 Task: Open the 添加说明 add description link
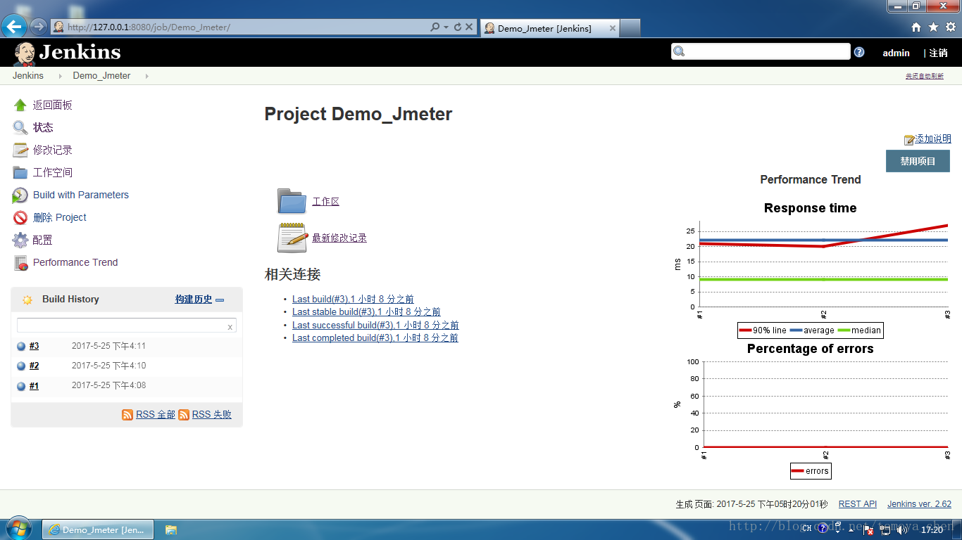pyautogui.click(x=933, y=139)
